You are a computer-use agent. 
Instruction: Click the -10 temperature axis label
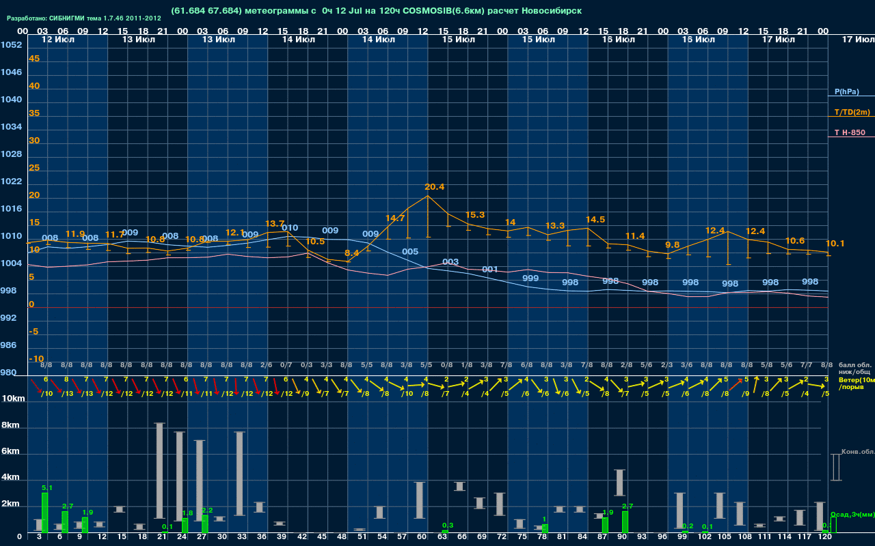tap(37, 359)
